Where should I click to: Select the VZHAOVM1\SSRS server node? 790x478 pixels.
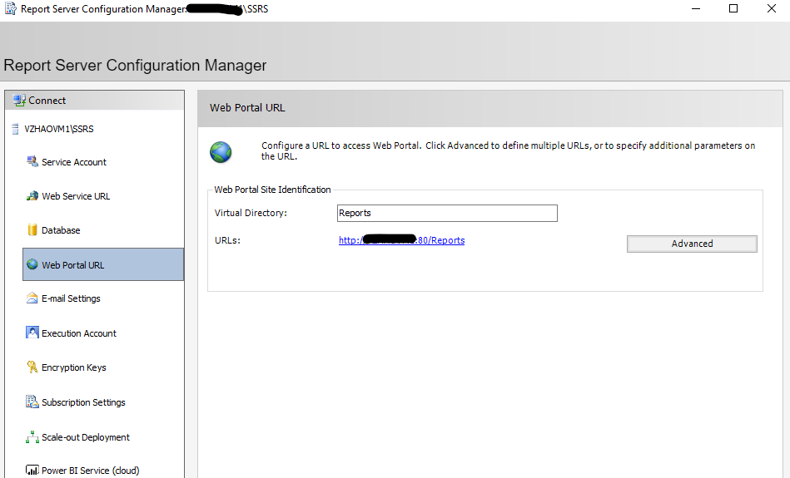(59, 129)
